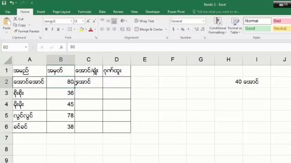Switch to the Insert tab

(41, 12)
